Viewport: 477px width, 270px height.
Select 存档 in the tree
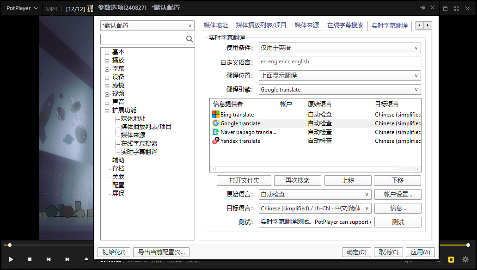(118, 168)
